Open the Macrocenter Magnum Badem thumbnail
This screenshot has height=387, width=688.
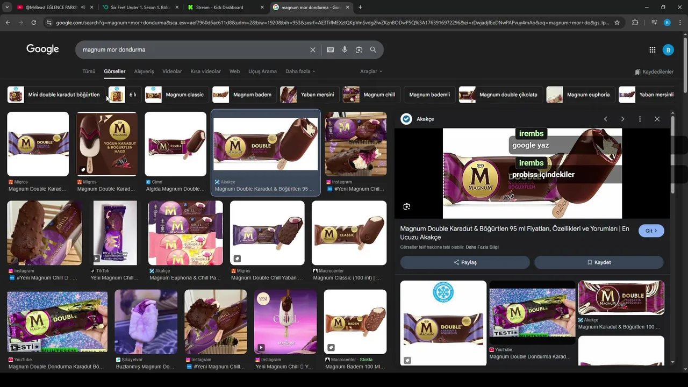pyautogui.click(x=355, y=321)
